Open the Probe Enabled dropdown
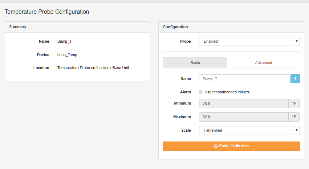 pyautogui.click(x=249, y=42)
